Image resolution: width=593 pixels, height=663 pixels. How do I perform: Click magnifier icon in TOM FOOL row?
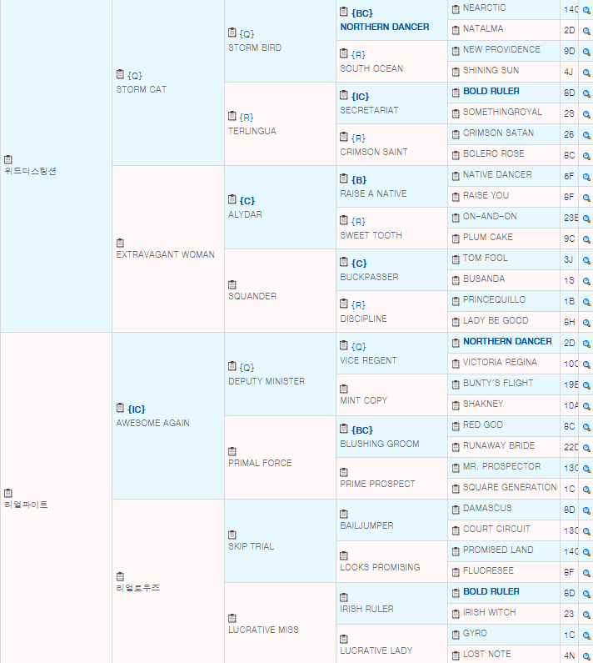click(x=586, y=260)
